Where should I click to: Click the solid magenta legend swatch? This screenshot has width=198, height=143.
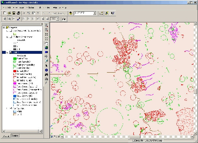point(15,83)
